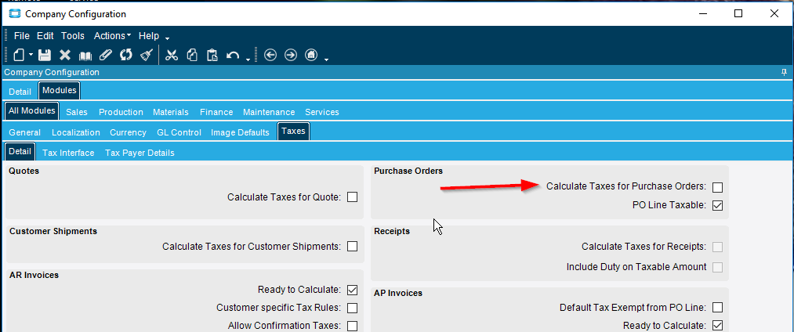Click the pin icon on Company Configuration panel
The width and height of the screenshot is (794, 332).
(x=785, y=73)
